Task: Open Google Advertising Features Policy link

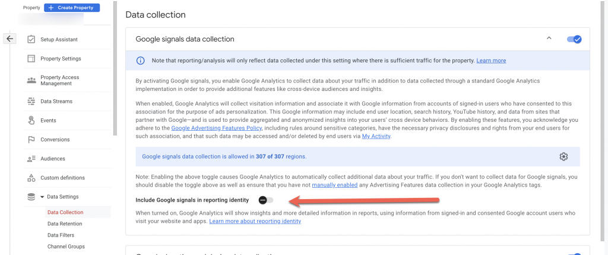Action: pyautogui.click(x=217, y=128)
